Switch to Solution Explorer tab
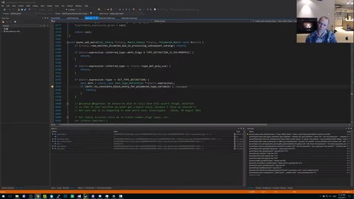 [8, 188]
